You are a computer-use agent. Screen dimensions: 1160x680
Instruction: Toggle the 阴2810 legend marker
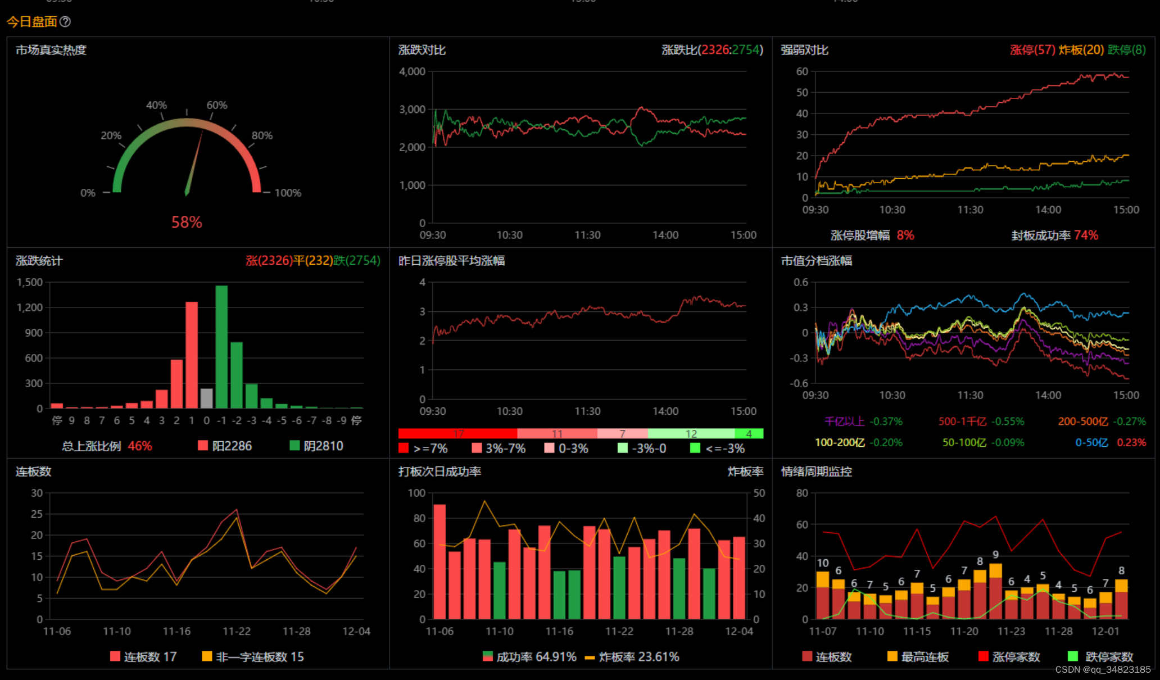point(294,446)
